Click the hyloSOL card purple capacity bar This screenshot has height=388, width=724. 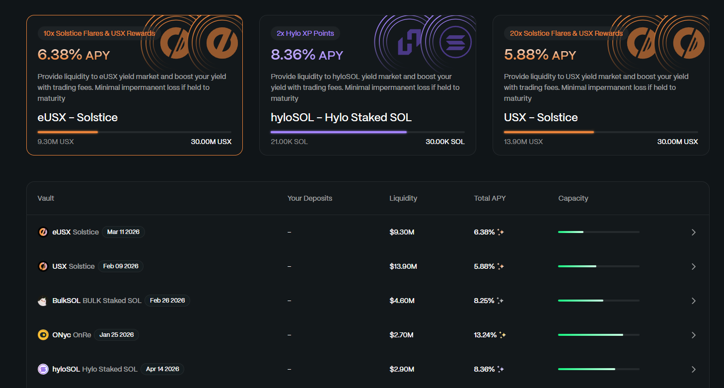click(339, 132)
